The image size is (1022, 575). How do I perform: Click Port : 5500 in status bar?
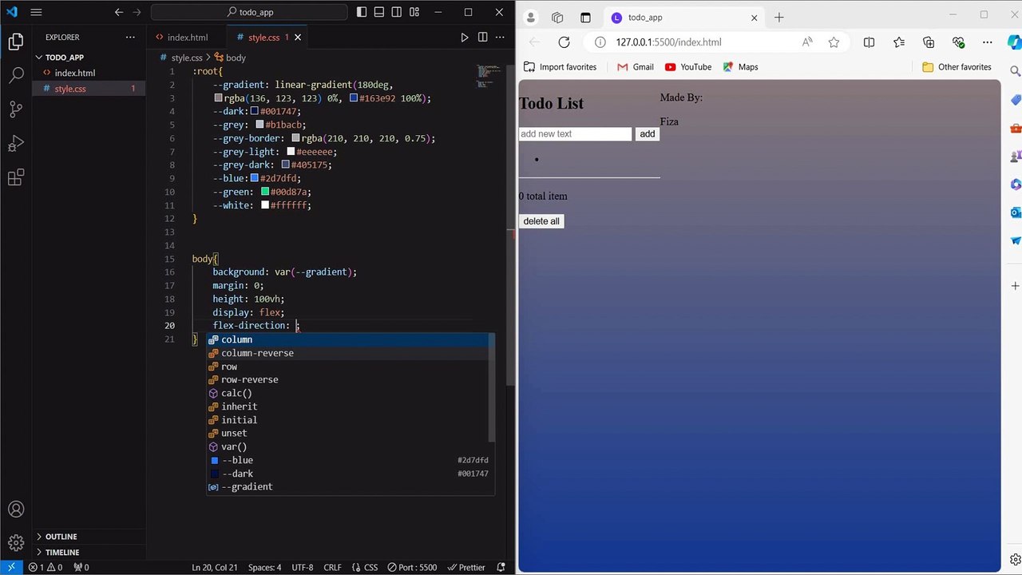pyautogui.click(x=412, y=567)
